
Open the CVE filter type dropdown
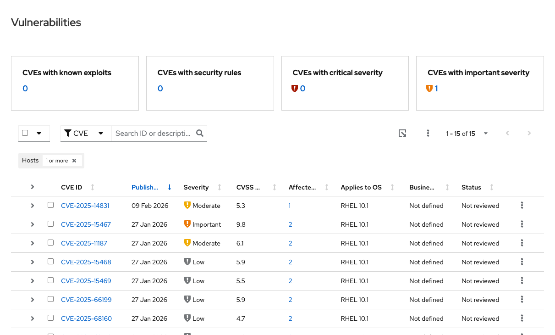coord(86,133)
